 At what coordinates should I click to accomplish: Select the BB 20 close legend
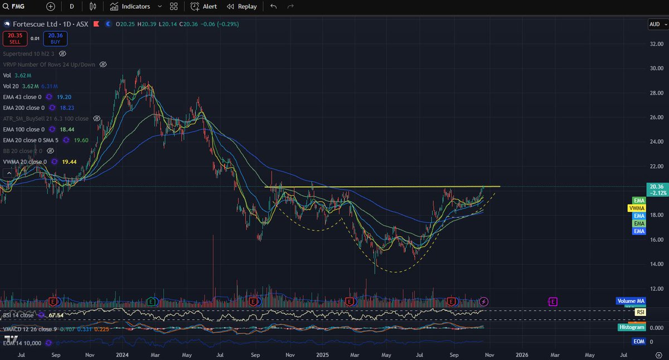click(x=23, y=151)
